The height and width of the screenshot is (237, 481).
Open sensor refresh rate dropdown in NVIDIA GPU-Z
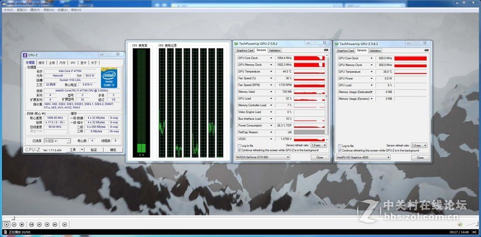[319, 145]
